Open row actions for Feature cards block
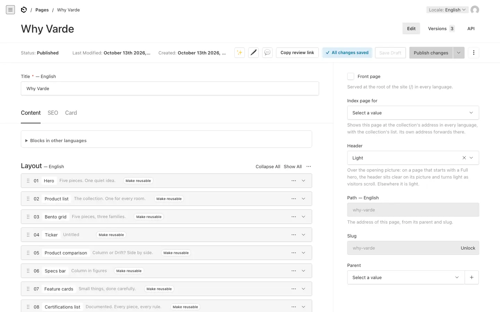 coord(294,289)
